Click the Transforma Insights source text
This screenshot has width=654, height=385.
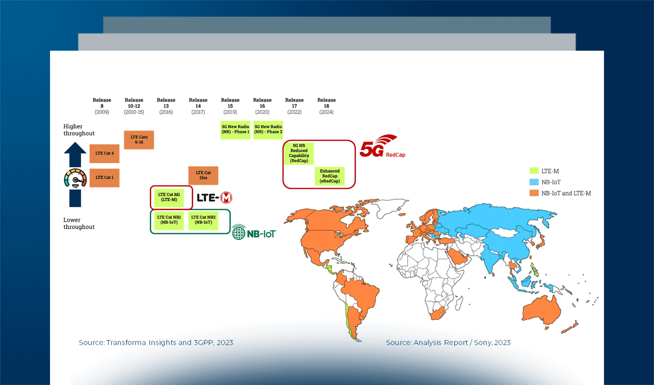coord(156,343)
